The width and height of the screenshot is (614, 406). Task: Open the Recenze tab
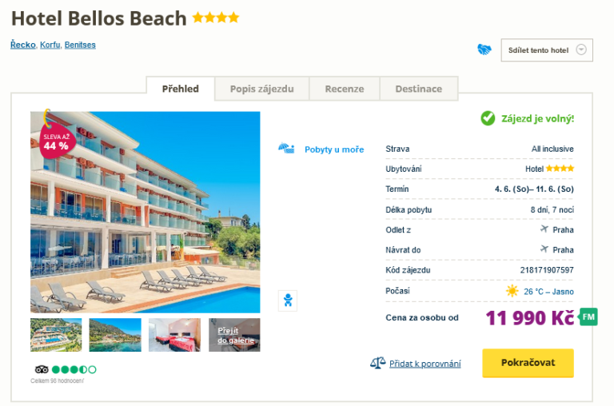(x=344, y=89)
